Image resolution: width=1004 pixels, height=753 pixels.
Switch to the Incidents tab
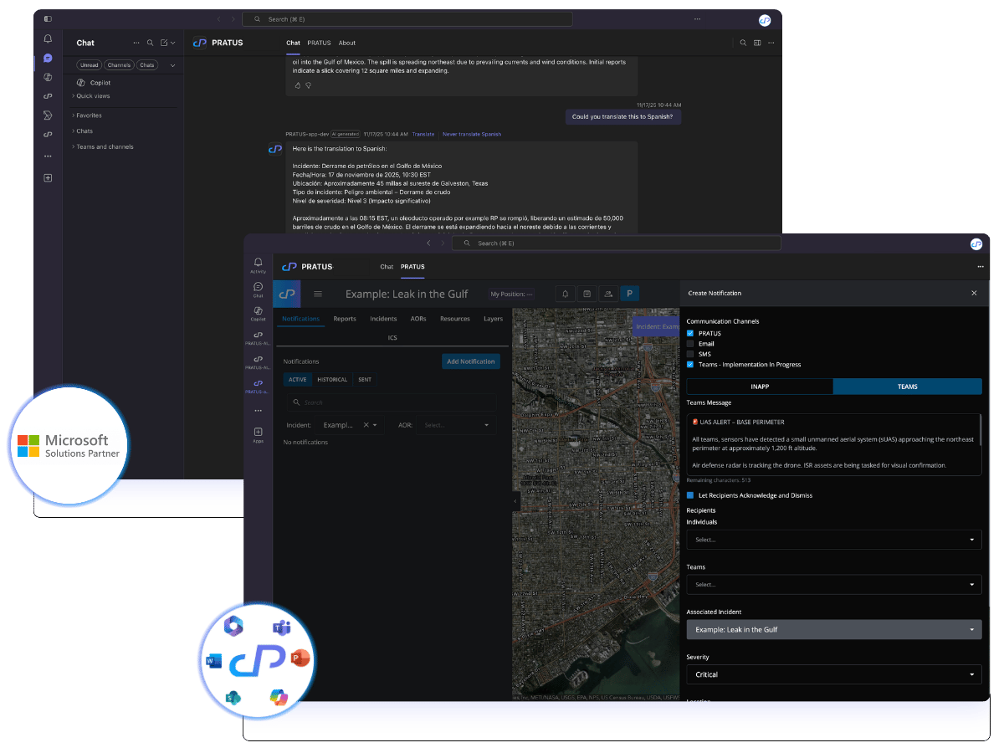[x=383, y=319]
